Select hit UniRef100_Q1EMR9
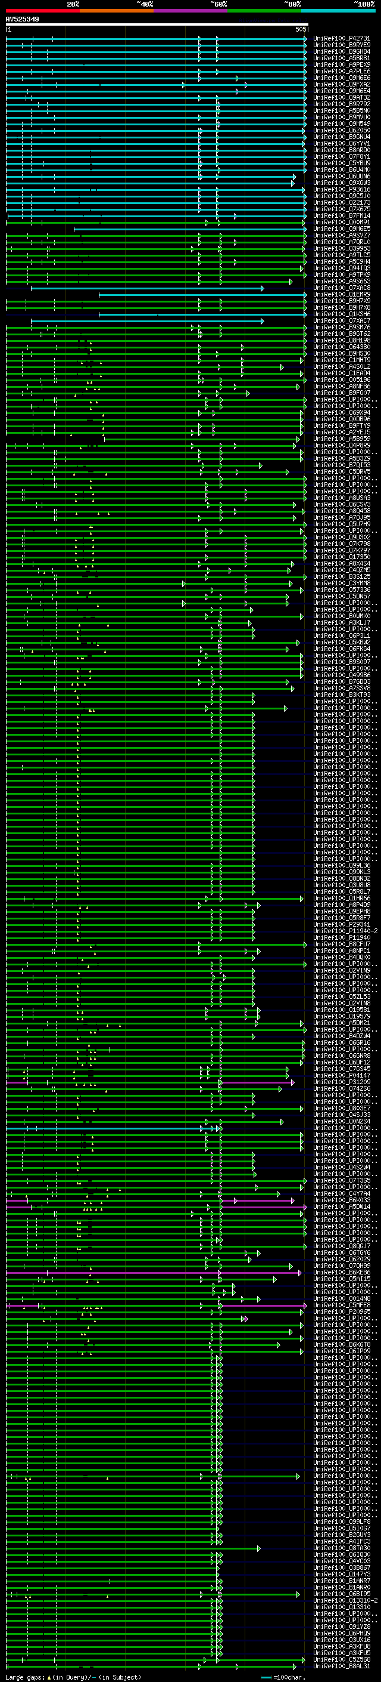This screenshot has height=1682, width=381. [342, 295]
